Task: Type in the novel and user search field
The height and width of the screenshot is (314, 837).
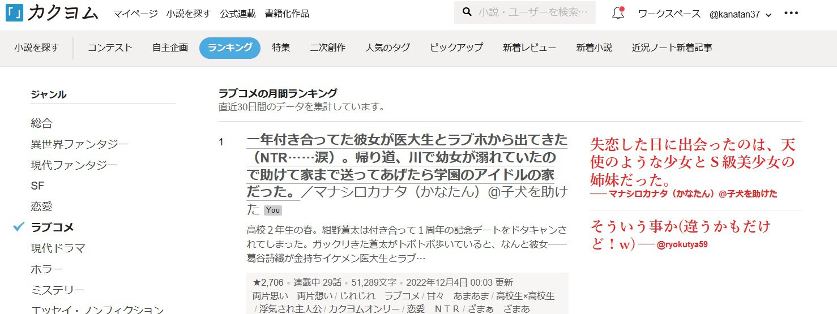Action: click(533, 12)
